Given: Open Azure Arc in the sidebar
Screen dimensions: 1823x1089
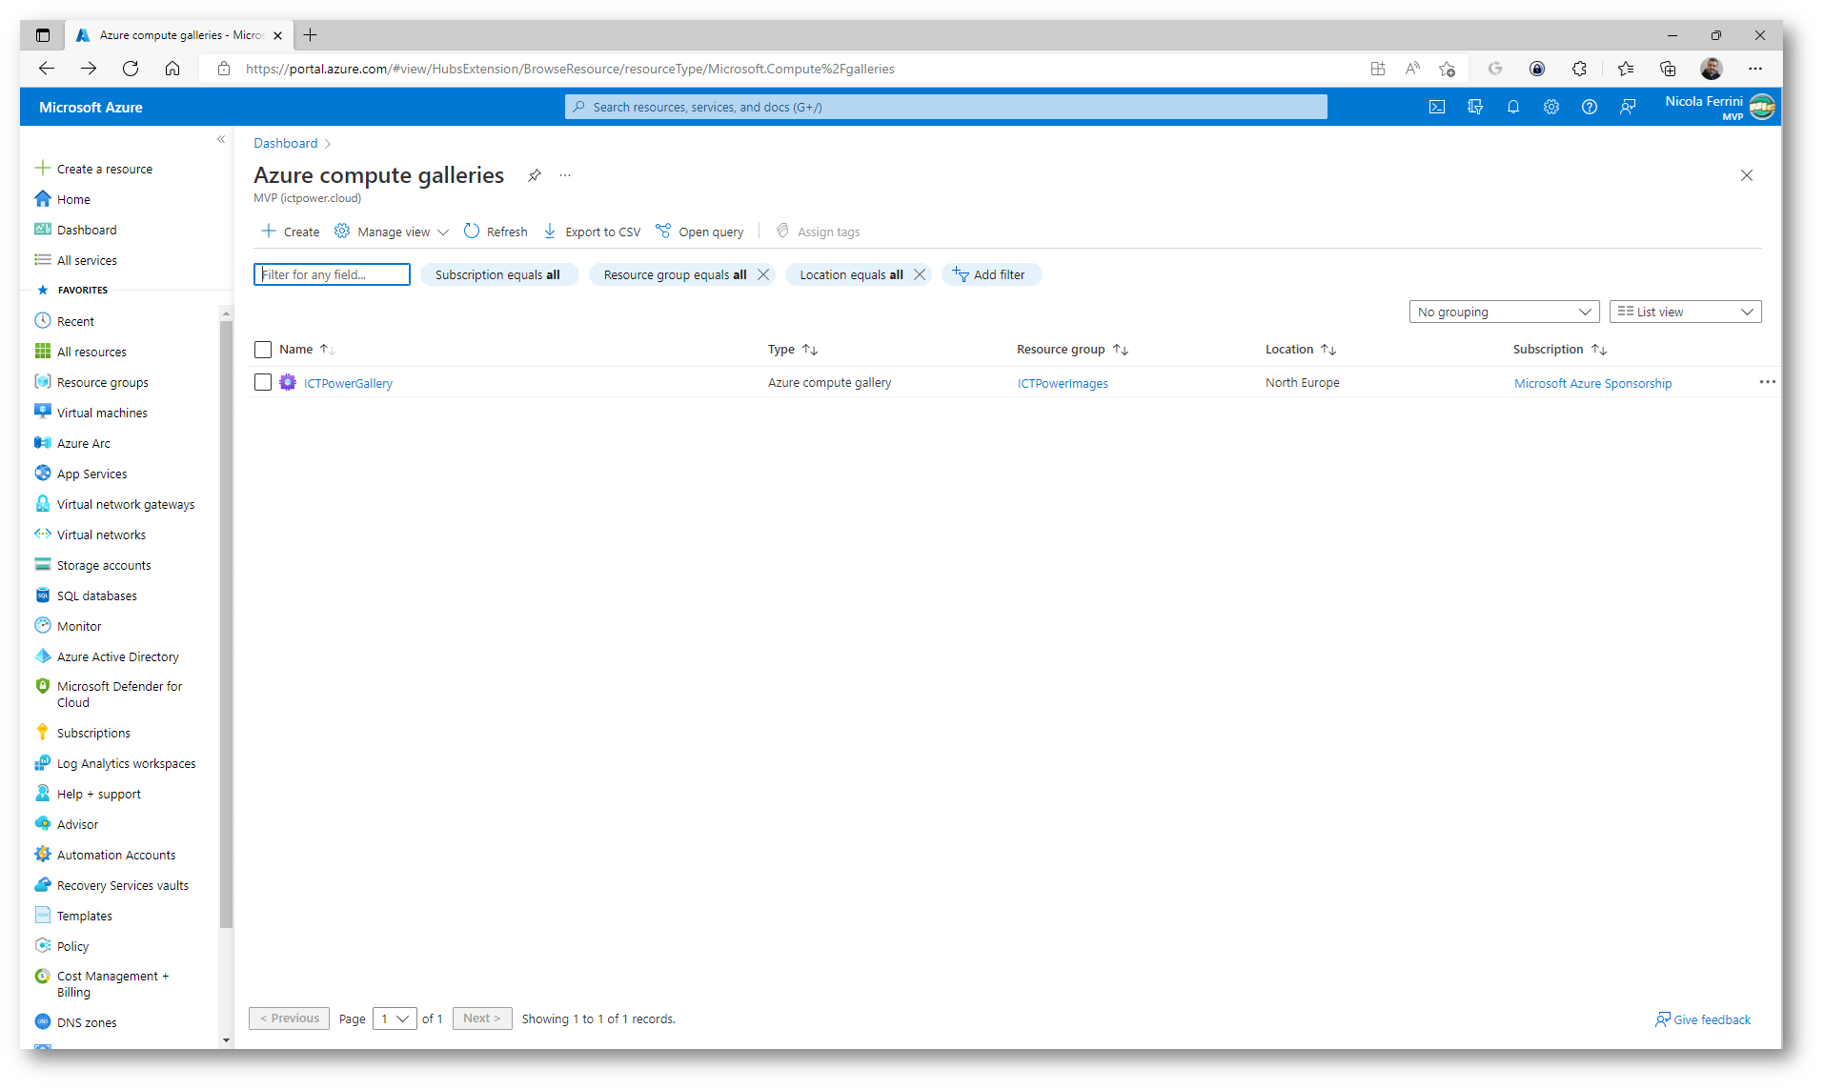Looking at the screenshot, I should point(83,443).
